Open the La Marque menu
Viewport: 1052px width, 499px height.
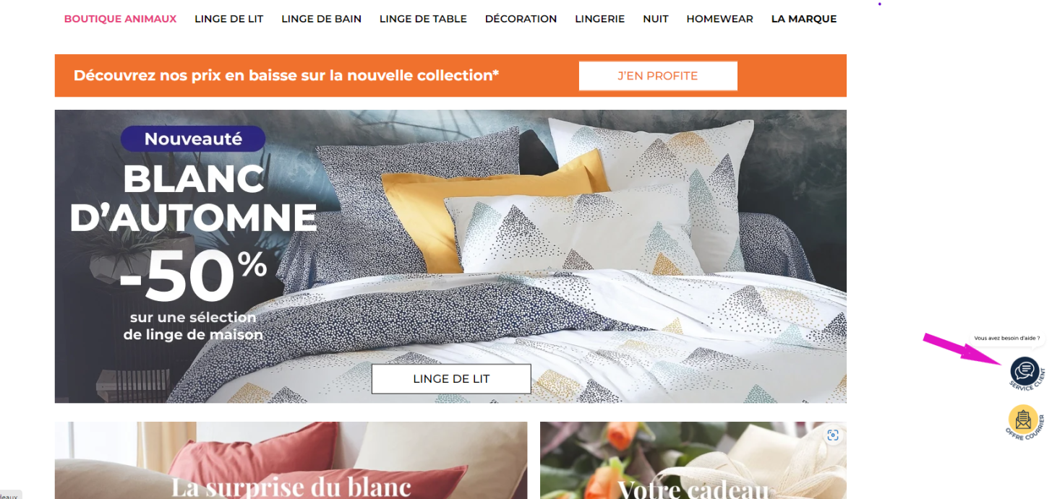(803, 19)
